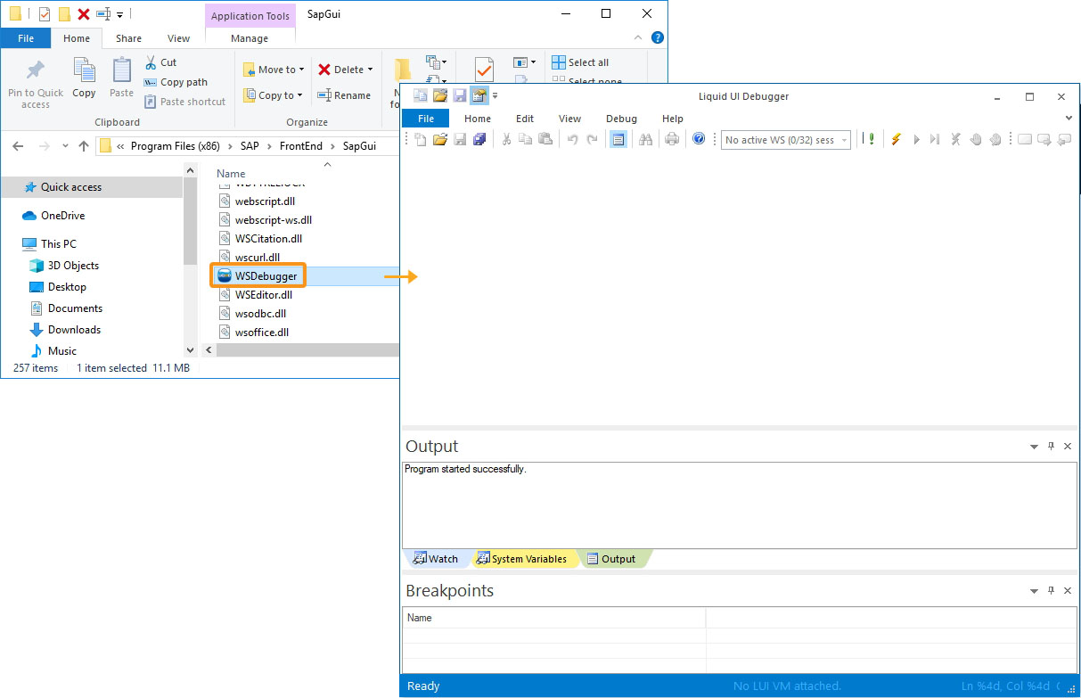Open the Manage tab under Application Tools
1081x698 pixels.
250,38
